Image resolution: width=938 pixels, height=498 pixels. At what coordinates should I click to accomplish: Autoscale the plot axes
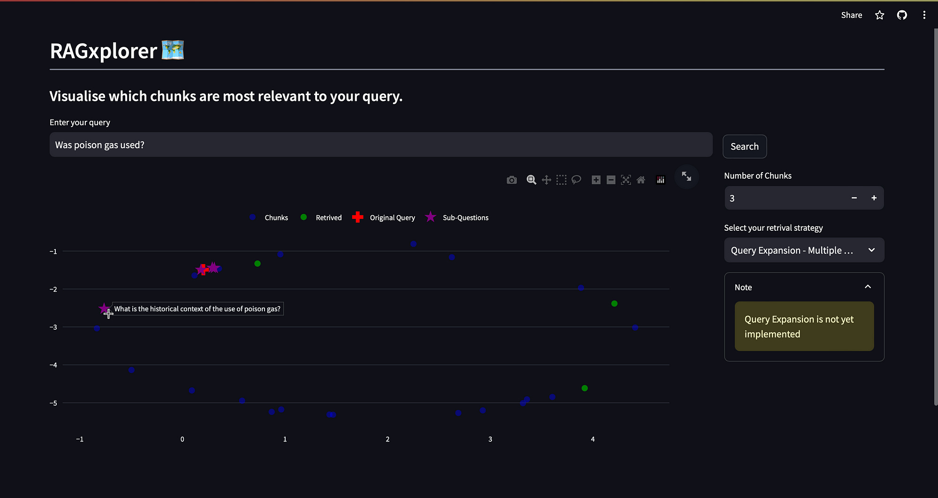(x=626, y=180)
